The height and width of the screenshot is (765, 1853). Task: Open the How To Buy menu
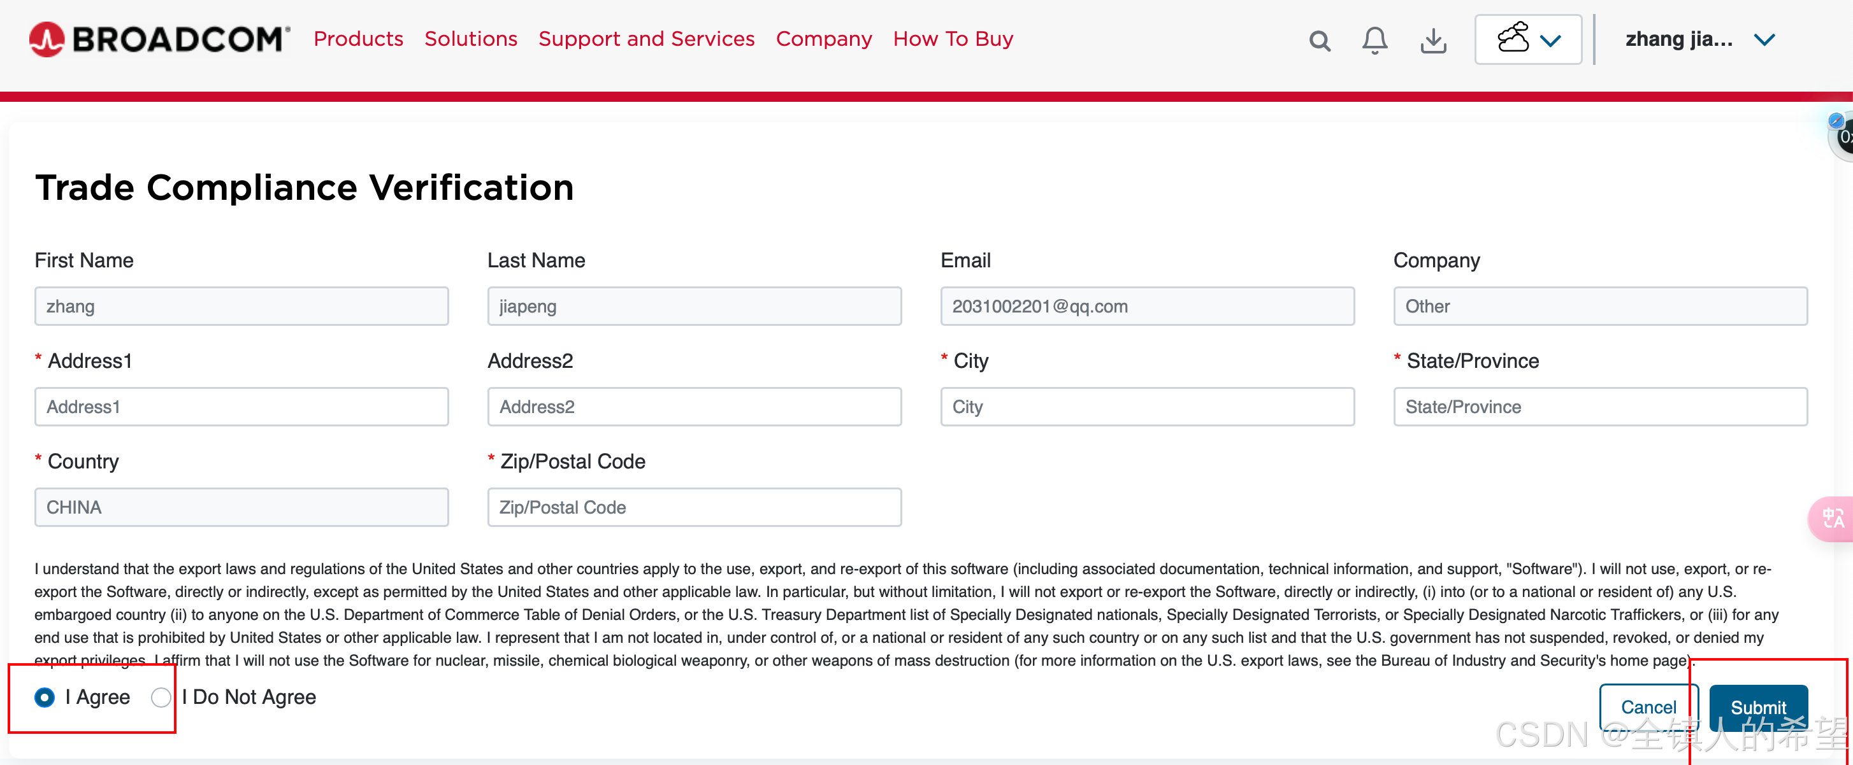coord(953,39)
